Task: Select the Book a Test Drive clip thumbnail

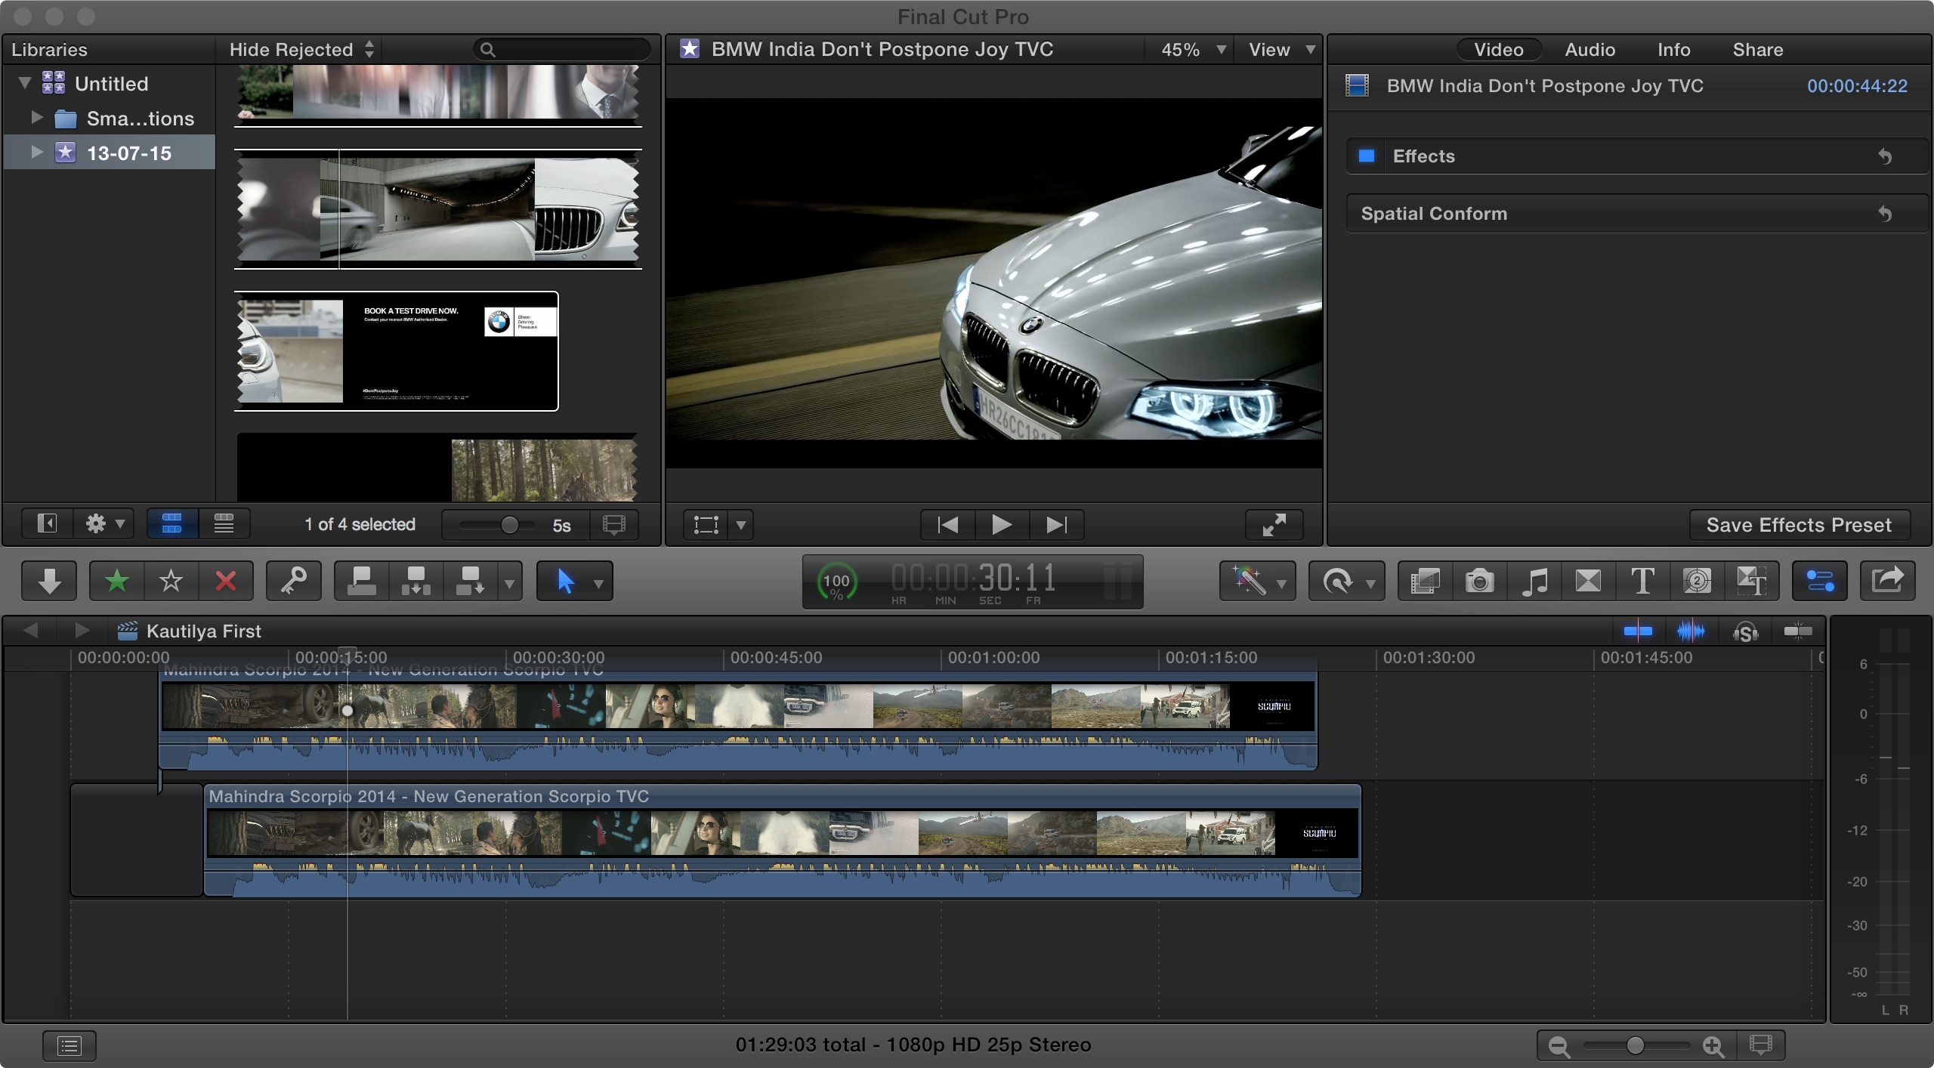Action: pos(397,351)
